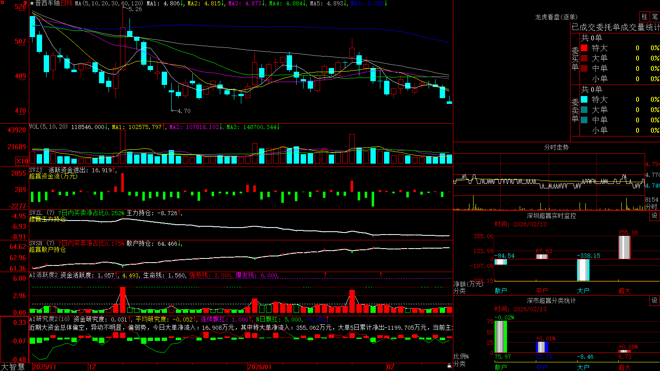Click the 12 month marker on timeline
This screenshot has width=660, height=371.
pyautogui.click(x=92, y=367)
